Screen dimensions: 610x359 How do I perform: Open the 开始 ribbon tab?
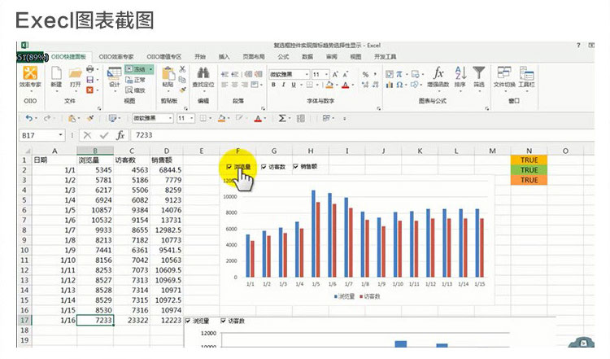click(200, 56)
